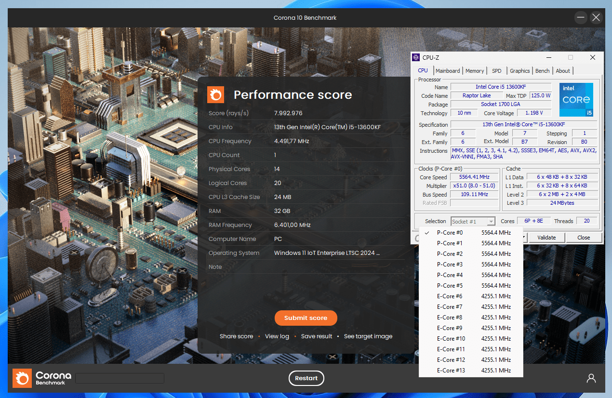This screenshot has height=398, width=612.
Task: Pick E-Core #10 in the core menu
Action: pos(471,339)
